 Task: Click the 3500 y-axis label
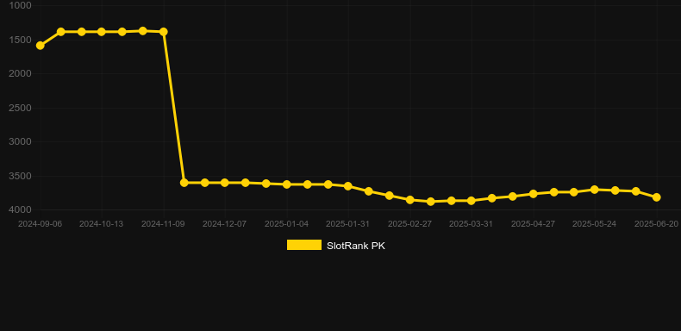[21, 176]
